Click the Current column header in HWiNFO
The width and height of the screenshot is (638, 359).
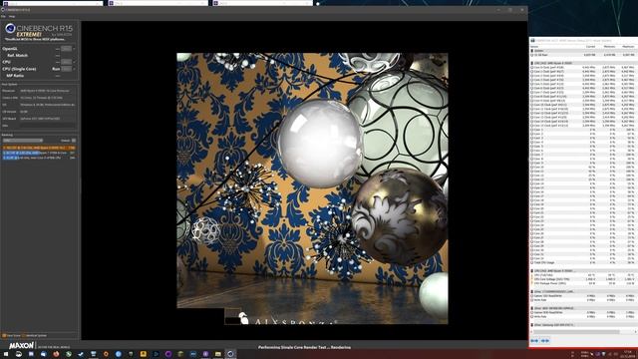click(590, 47)
